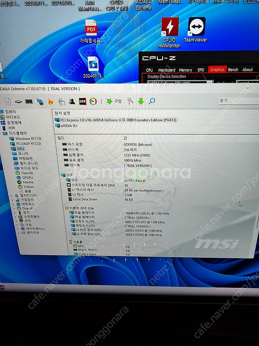Click the green star 구입 button
This screenshot has height=346, width=259.
pyautogui.click(x=114, y=101)
